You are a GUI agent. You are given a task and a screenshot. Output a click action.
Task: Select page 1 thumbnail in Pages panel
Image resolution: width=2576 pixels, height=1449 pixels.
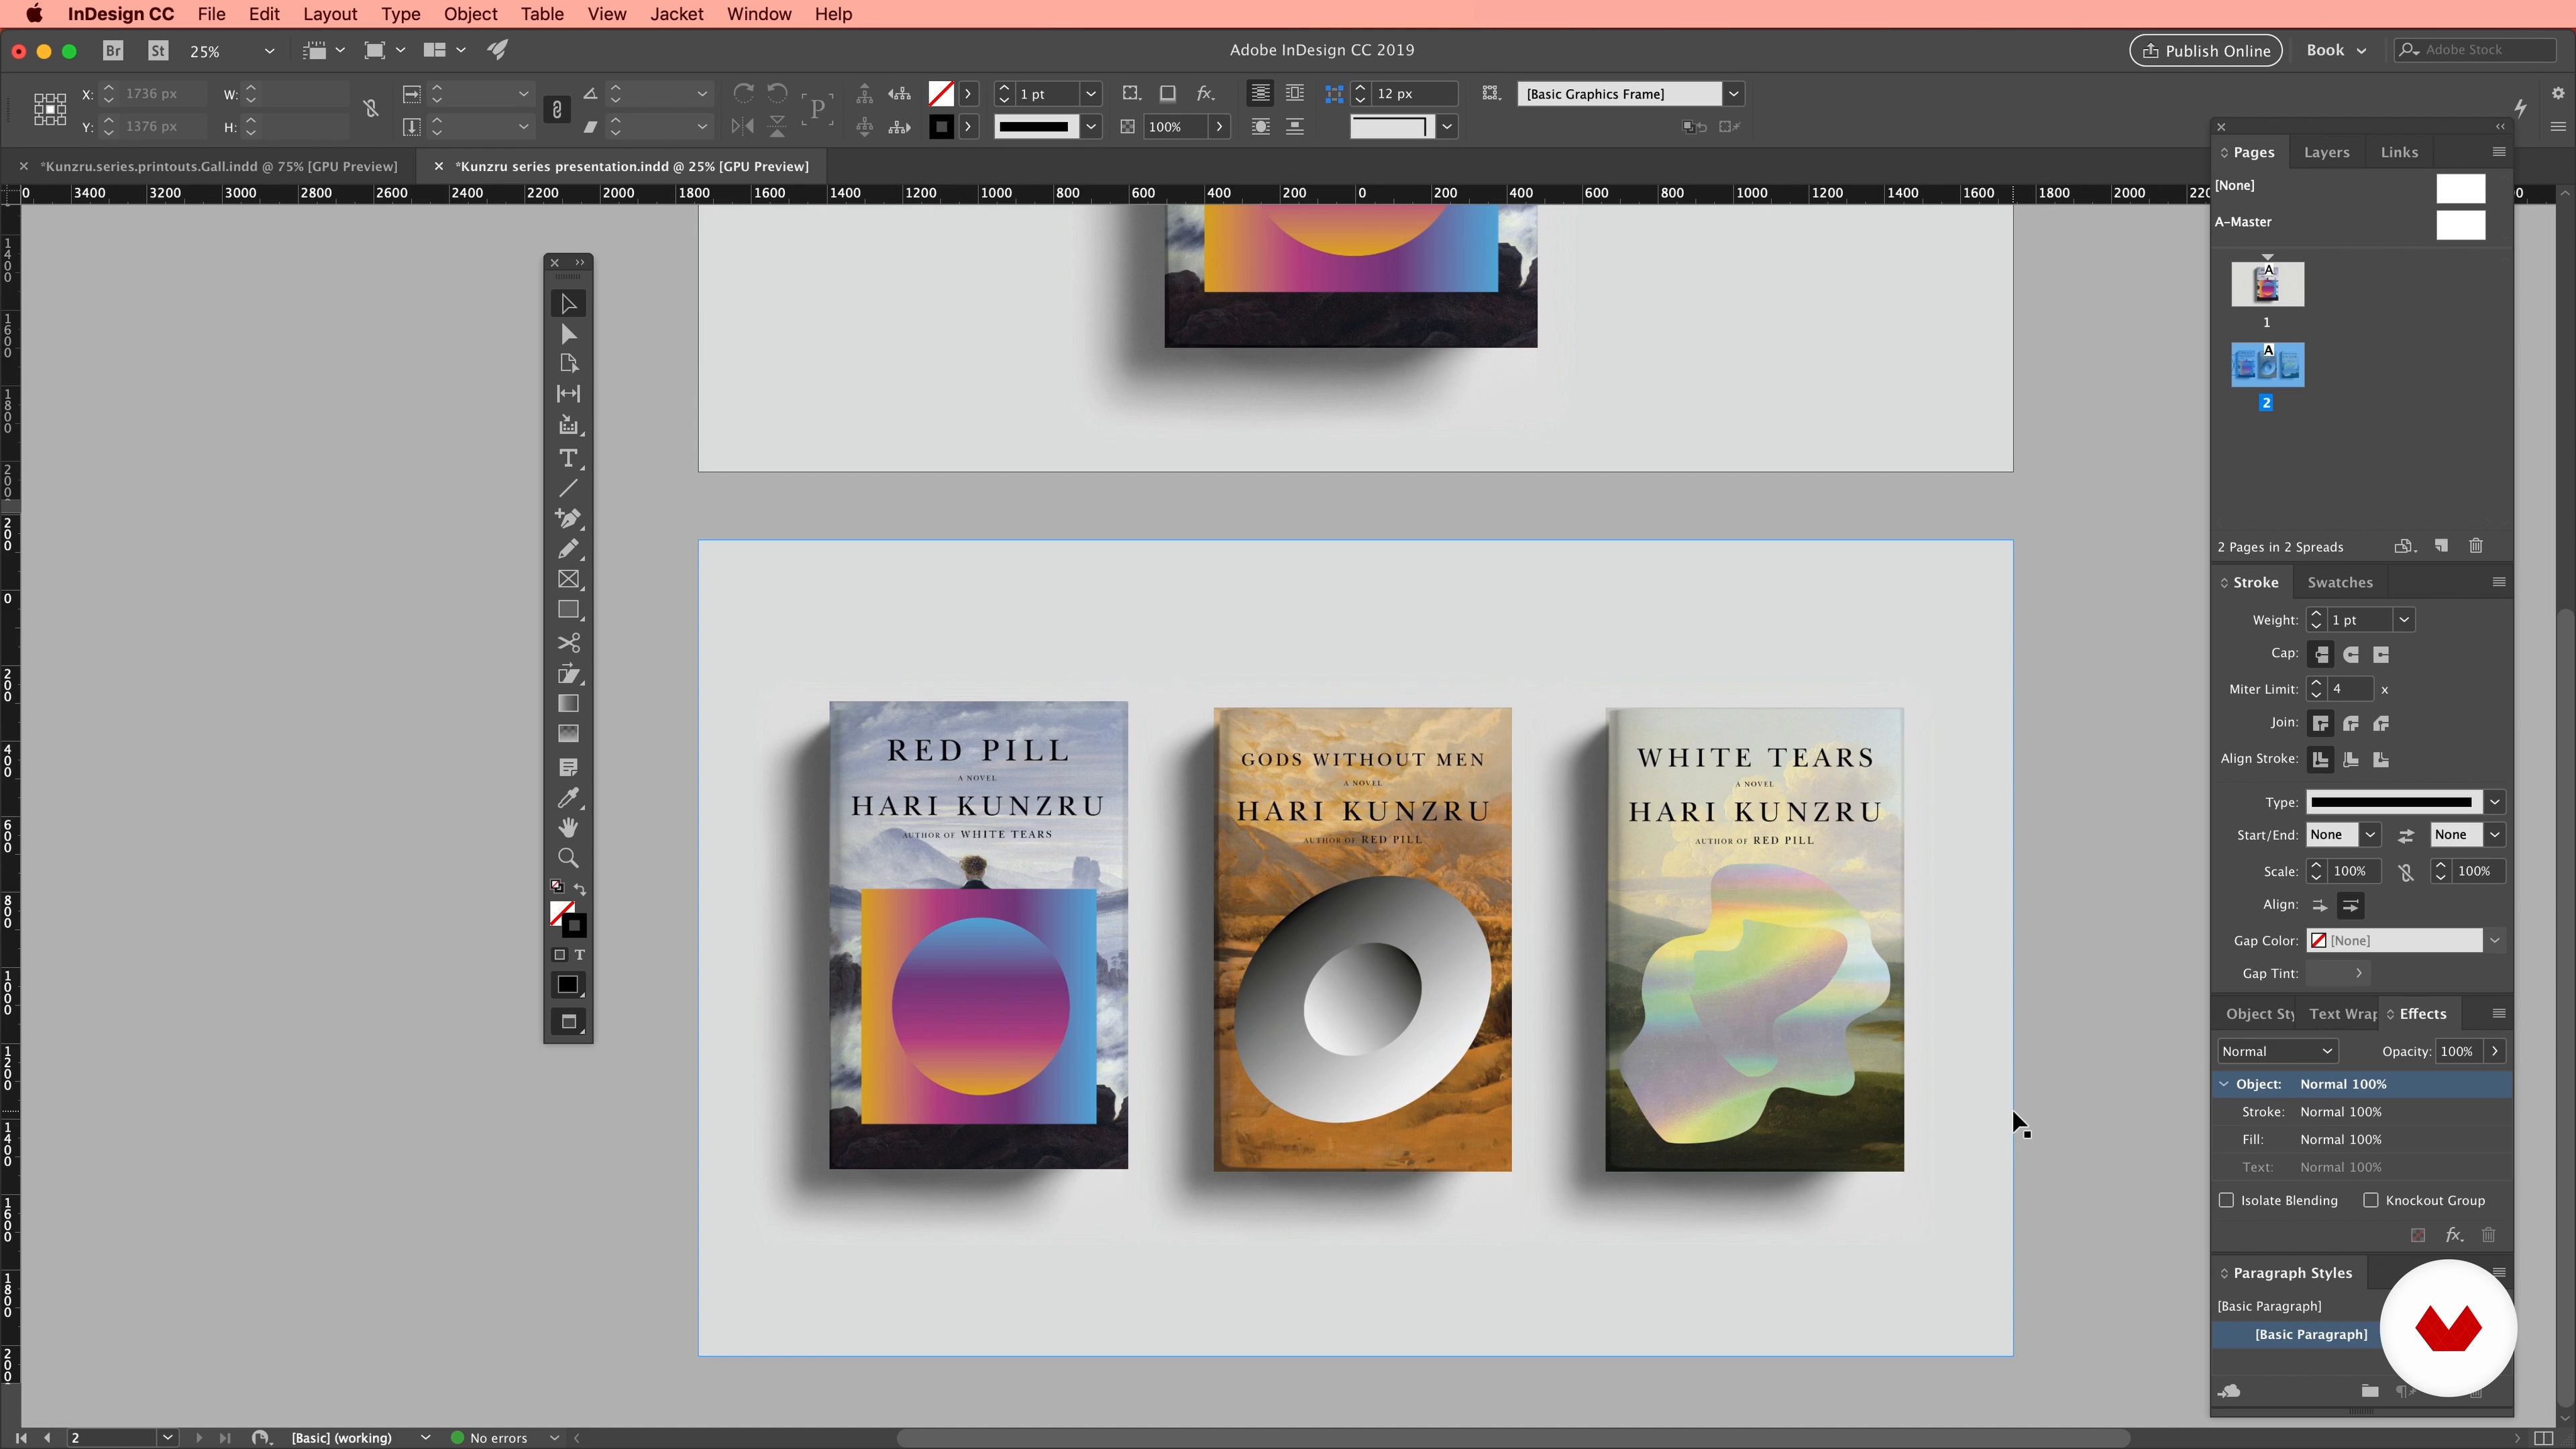[2267, 285]
